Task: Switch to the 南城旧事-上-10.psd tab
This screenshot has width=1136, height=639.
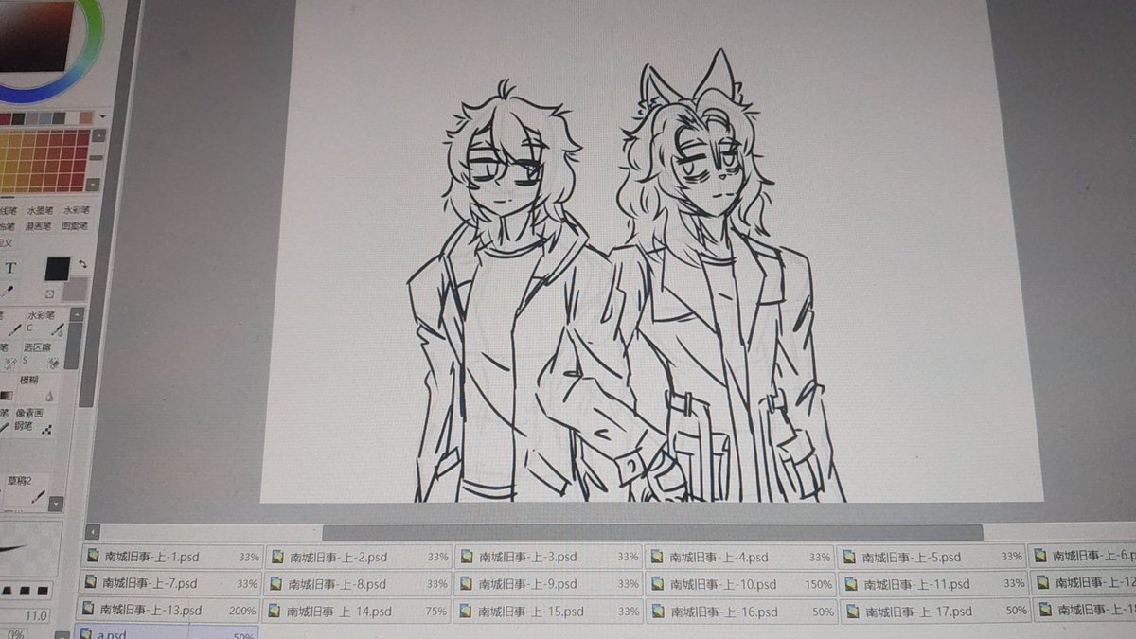Action: [x=741, y=584]
